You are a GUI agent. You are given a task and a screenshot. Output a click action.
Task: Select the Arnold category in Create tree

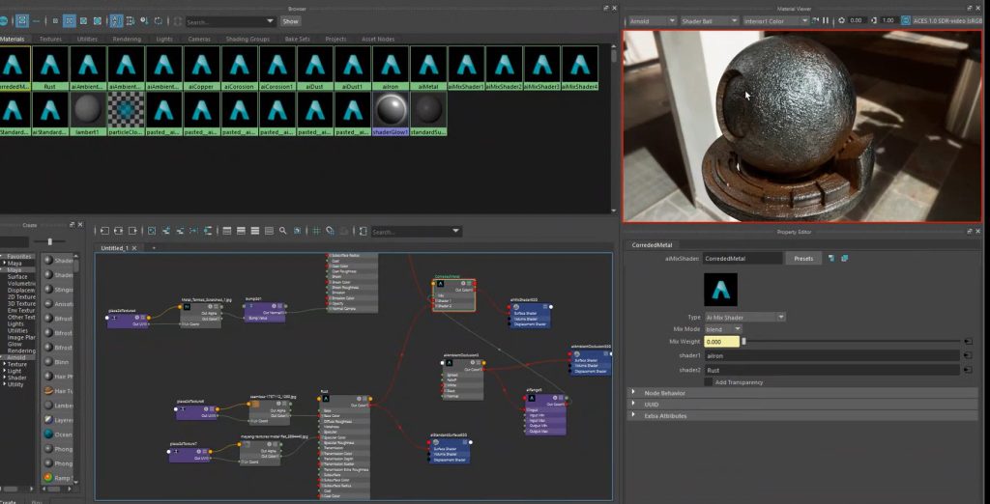[15, 357]
